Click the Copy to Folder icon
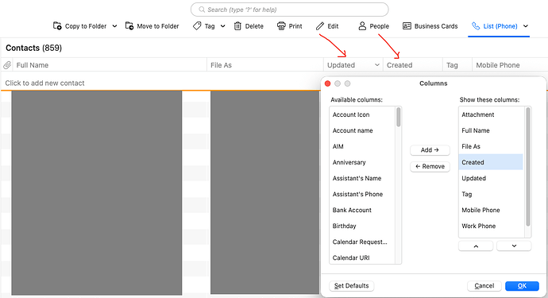Viewport: 548px width, 298px height. (57, 26)
